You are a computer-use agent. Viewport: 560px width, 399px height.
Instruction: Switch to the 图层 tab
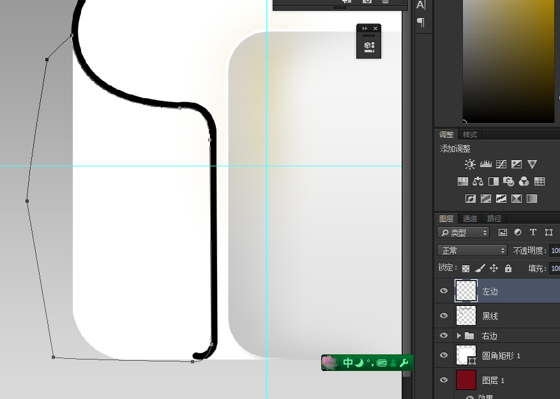pos(446,219)
